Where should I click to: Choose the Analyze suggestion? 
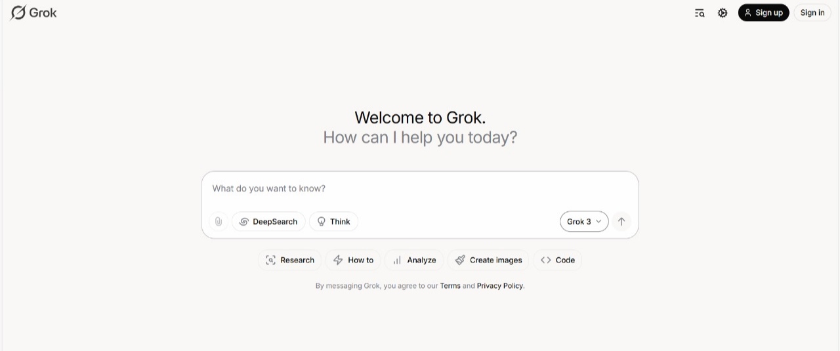pos(414,260)
